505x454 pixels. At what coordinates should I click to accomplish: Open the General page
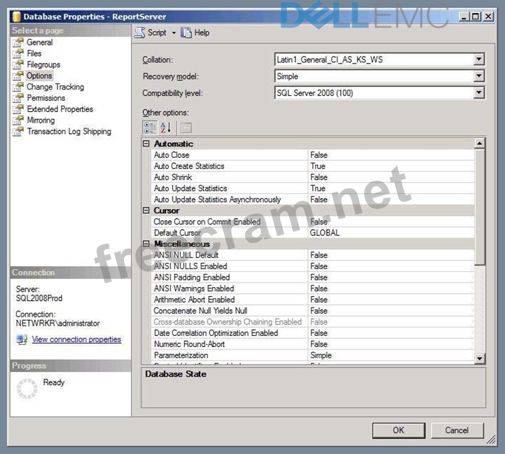coord(39,42)
